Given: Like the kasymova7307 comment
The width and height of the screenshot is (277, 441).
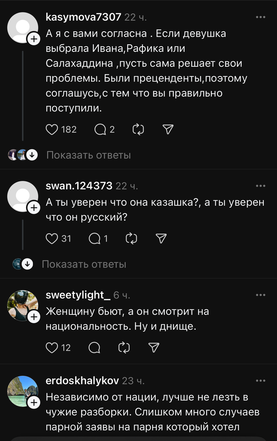Looking at the screenshot, I should click(x=52, y=129).
